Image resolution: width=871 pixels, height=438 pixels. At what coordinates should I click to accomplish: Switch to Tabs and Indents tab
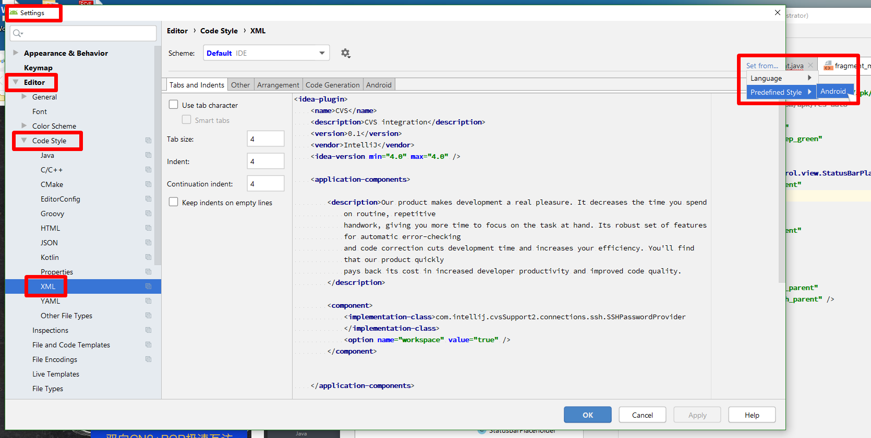(197, 85)
